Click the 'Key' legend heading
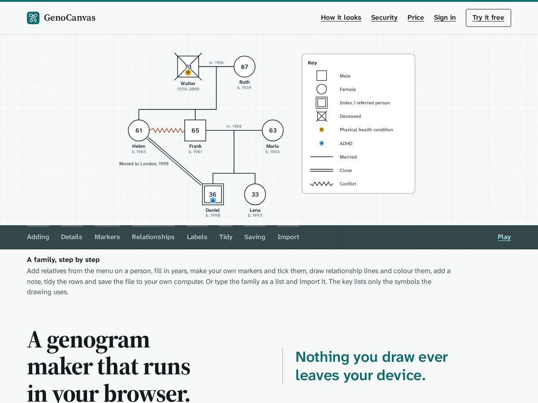 pos(312,63)
